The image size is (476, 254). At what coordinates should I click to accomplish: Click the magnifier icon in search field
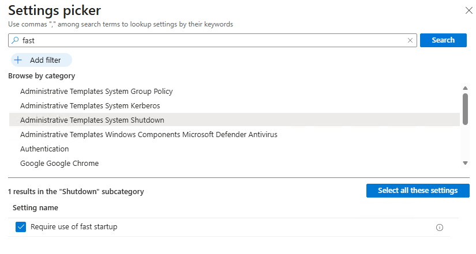click(15, 40)
